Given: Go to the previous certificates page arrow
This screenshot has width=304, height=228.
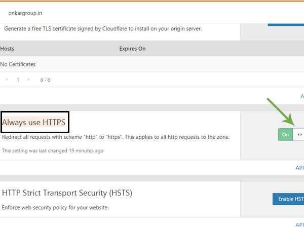Looking at the screenshot, I should (7, 80).
